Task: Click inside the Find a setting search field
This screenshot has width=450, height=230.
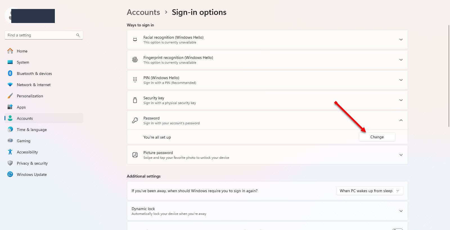Action: [x=39, y=35]
